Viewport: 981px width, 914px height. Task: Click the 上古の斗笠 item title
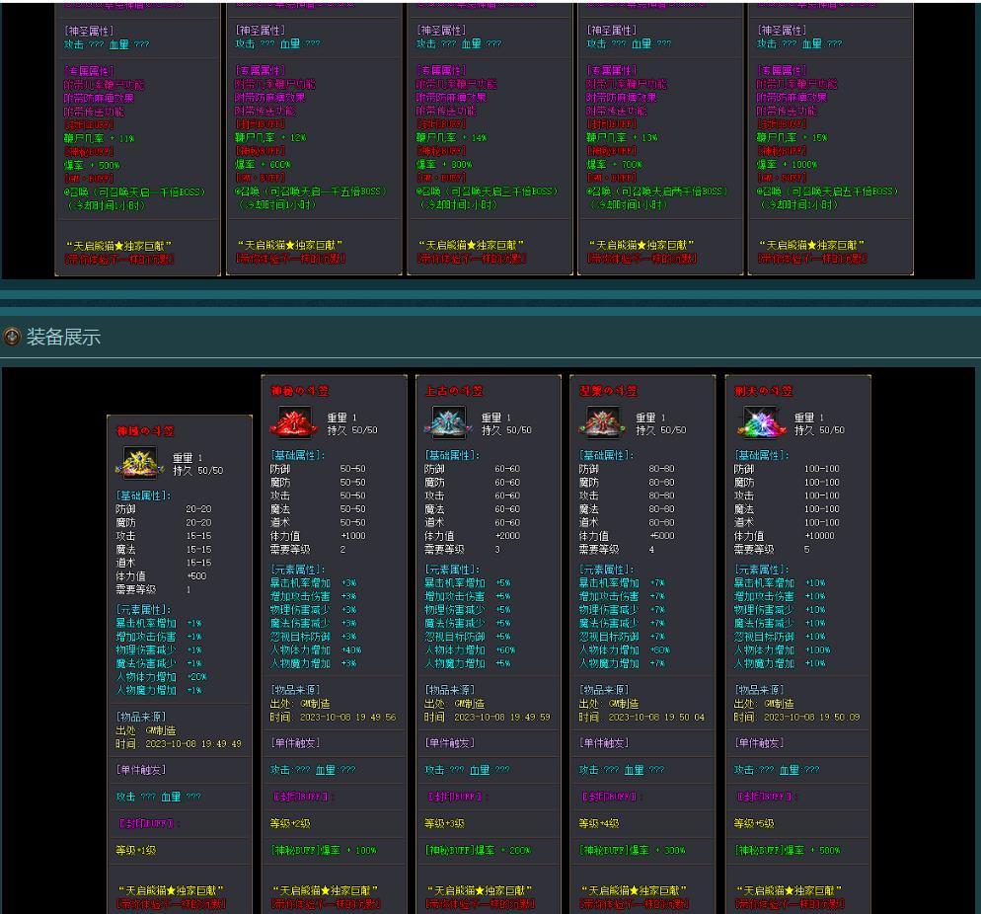[454, 391]
